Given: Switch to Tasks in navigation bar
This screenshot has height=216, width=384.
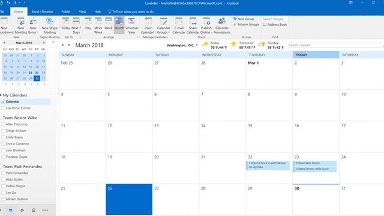Looking at the screenshot, I should tap(34, 210).
